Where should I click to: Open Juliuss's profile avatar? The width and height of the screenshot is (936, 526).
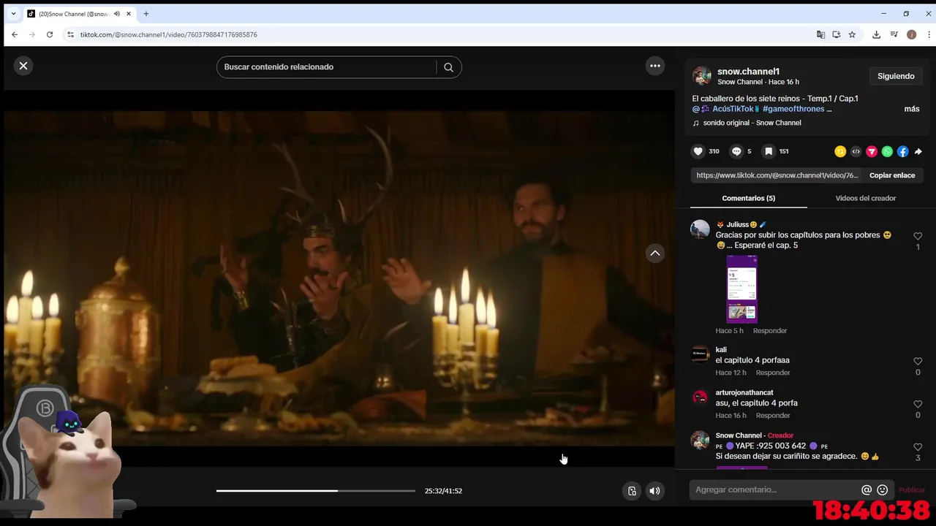(700, 229)
